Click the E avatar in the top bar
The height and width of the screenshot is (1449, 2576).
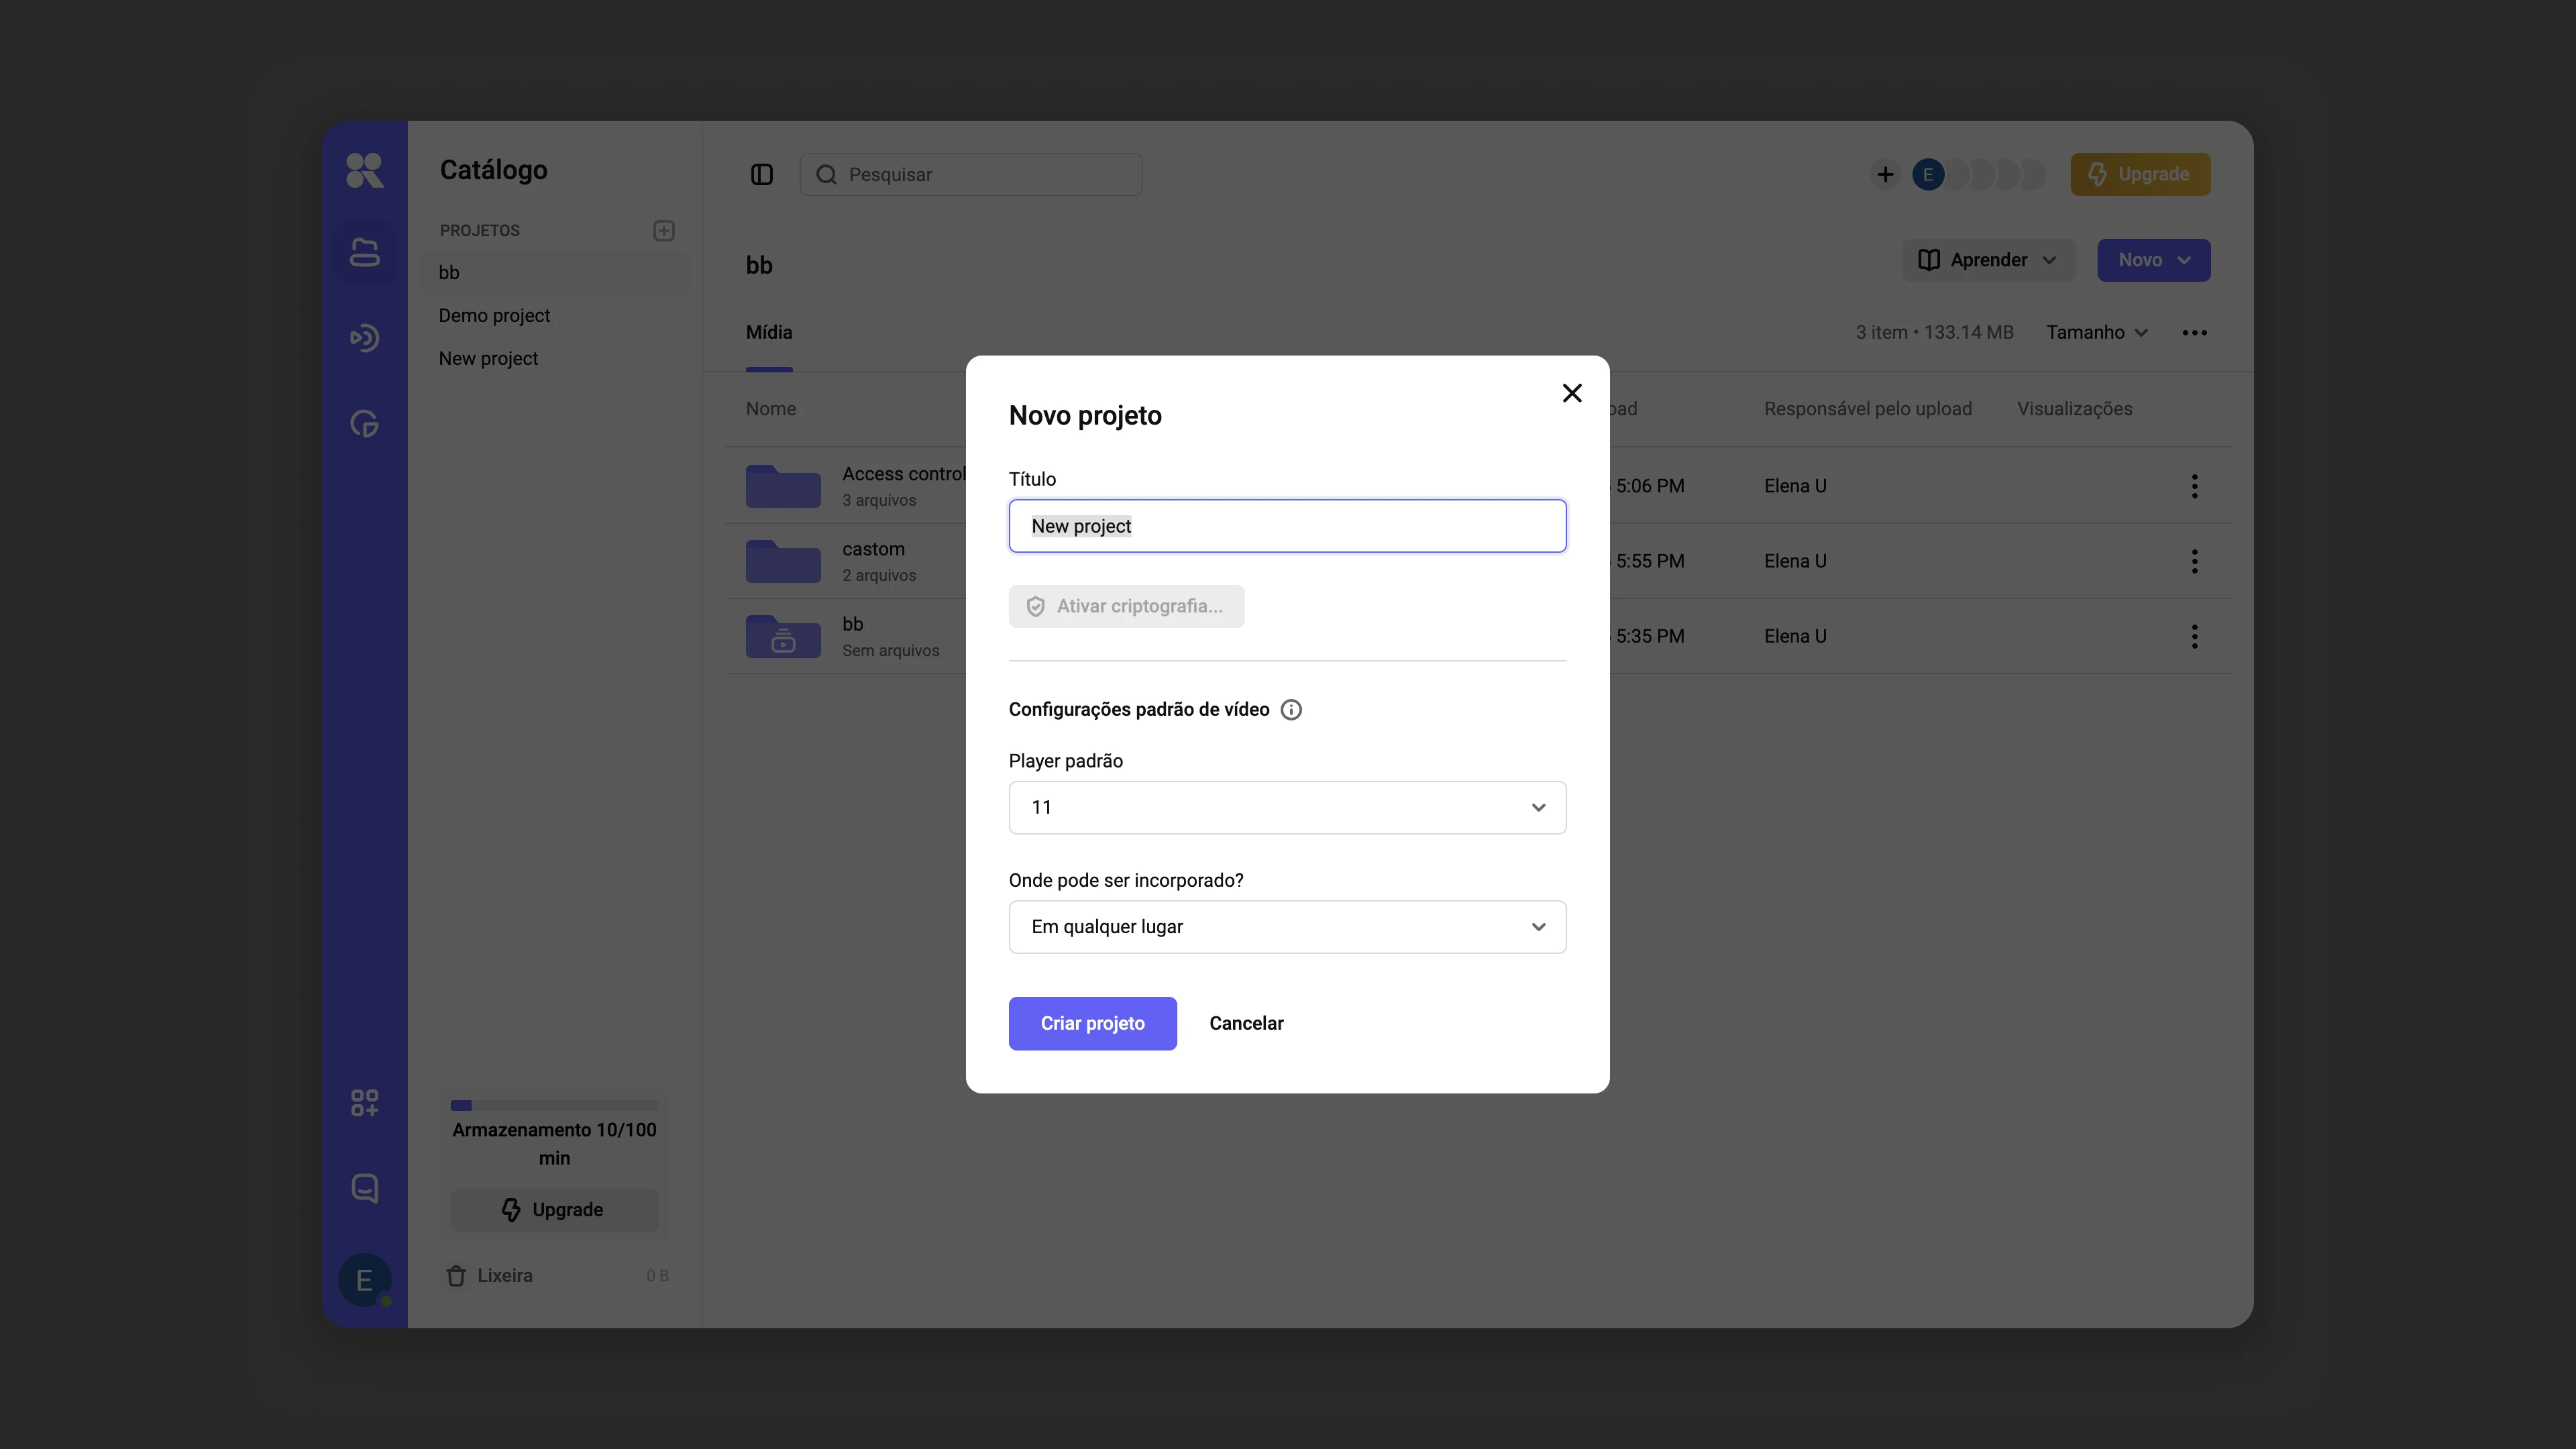point(1928,175)
